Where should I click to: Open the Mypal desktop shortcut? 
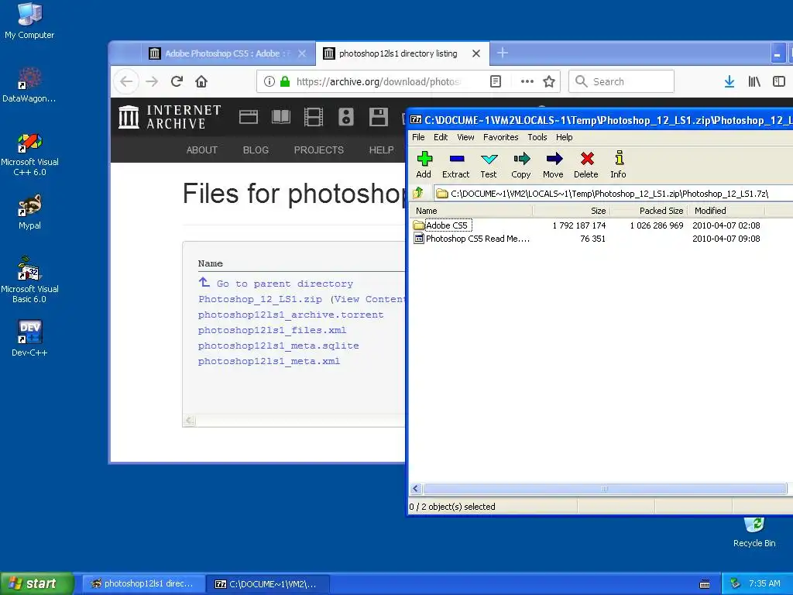pyautogui.click(x=29, y=212)
